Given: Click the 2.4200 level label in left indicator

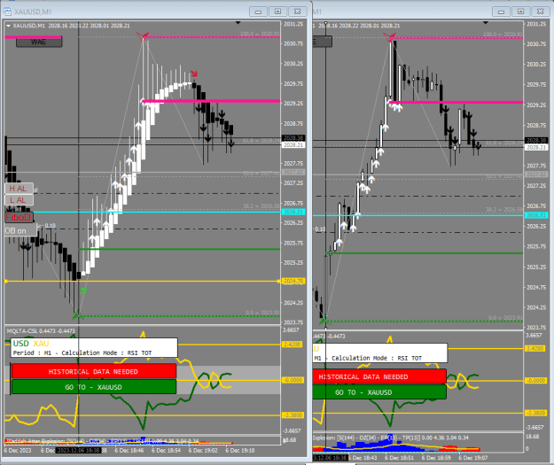Looking at the screenshot, I should tap(292, 345).
